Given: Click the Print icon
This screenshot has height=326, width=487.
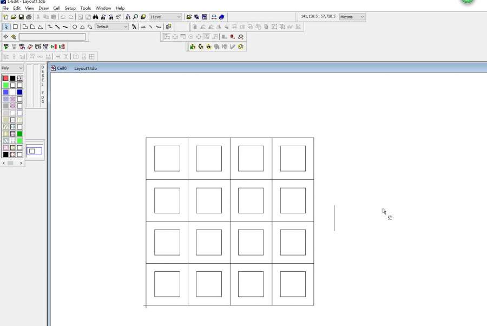Looking at the screenshot, I should 29,17.
